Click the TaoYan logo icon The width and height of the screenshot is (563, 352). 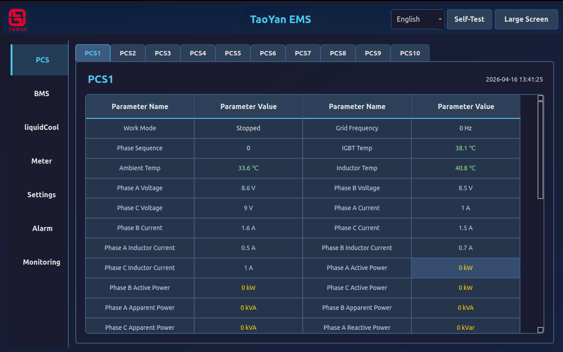(x=17, y=20)
